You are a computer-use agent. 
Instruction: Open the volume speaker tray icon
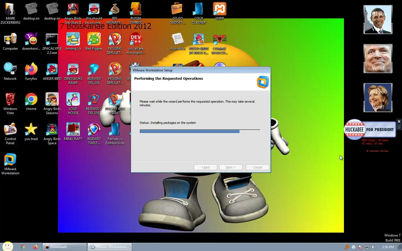tap(374, 247)
